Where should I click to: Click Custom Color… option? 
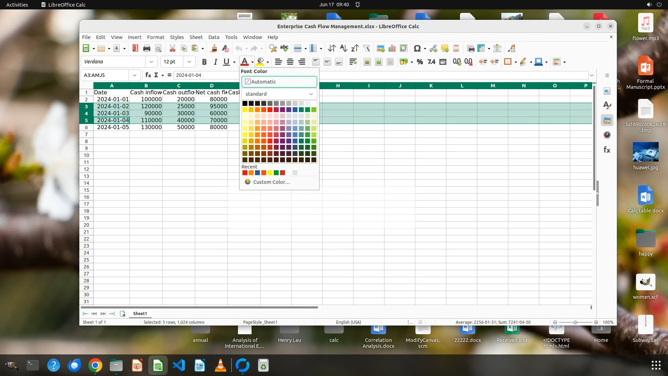coord(271,182)
